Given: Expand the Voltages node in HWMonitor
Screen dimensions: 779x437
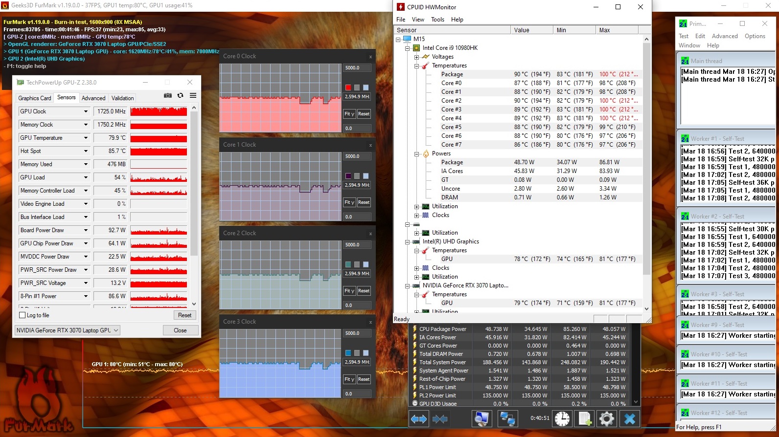Looking at the screenshot, I should click(416, 57).
